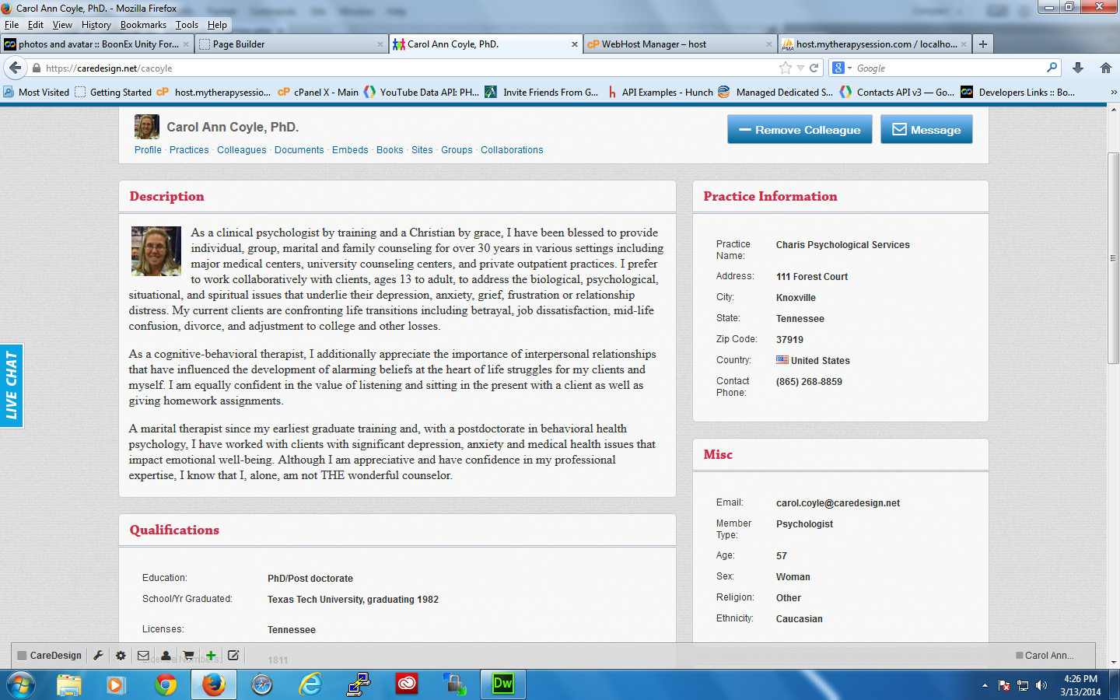This screenshot has width=1120, height=700.
Task: Open the URL history dropdown arrow
Action: (x=800, y=68)
